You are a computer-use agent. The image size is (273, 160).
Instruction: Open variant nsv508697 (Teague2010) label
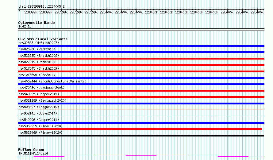[x=39, y=107]
